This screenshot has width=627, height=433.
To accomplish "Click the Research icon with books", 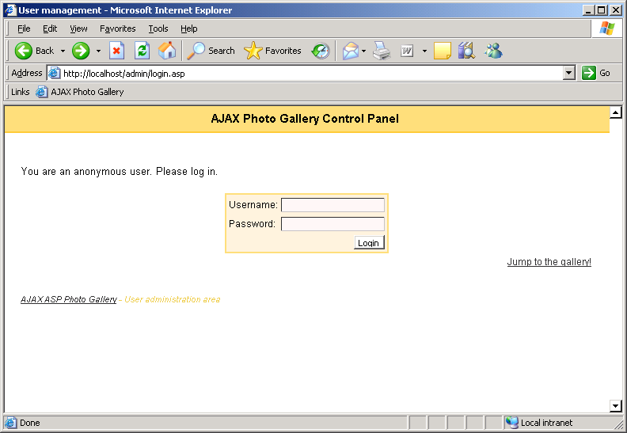I will coord(466,51).
